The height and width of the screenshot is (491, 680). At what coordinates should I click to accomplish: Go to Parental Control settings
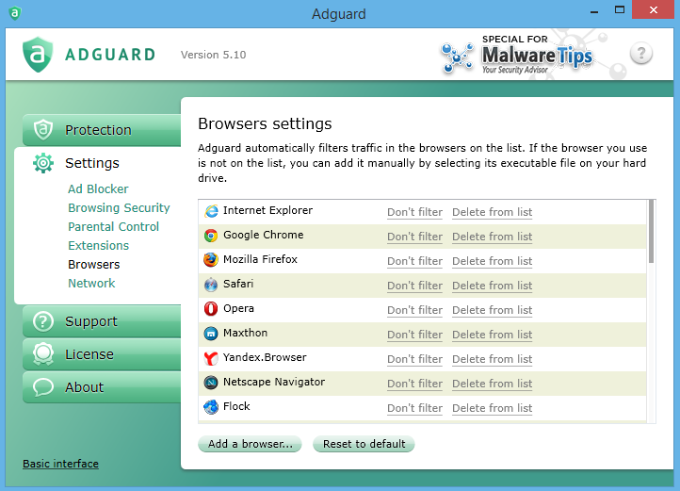[x=114, y=226]
